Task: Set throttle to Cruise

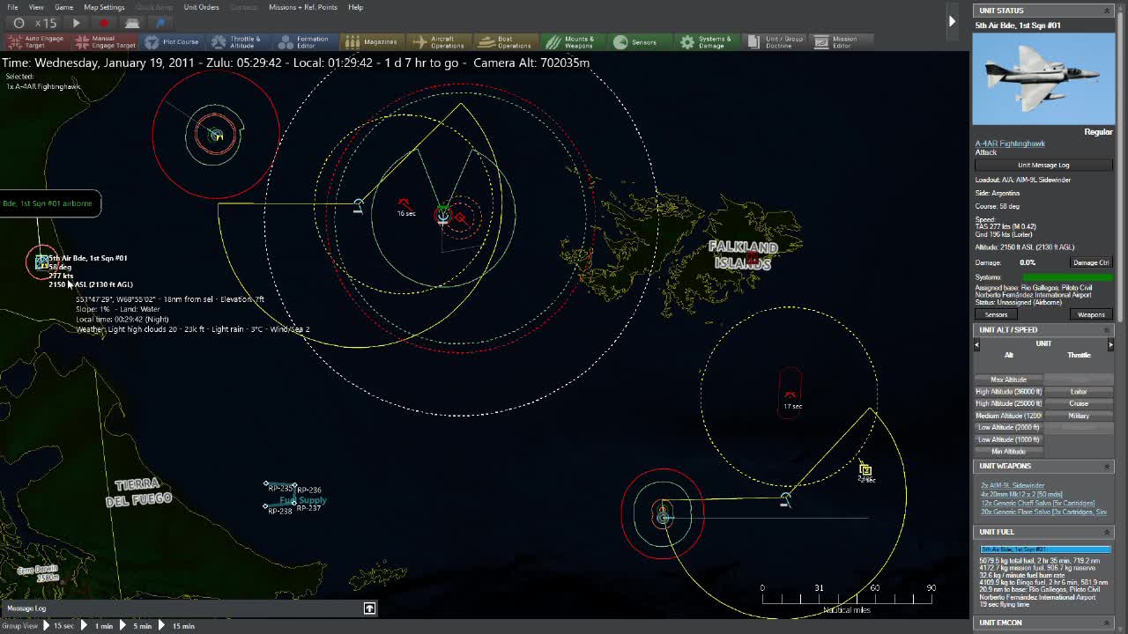Action: [1079, 403]
